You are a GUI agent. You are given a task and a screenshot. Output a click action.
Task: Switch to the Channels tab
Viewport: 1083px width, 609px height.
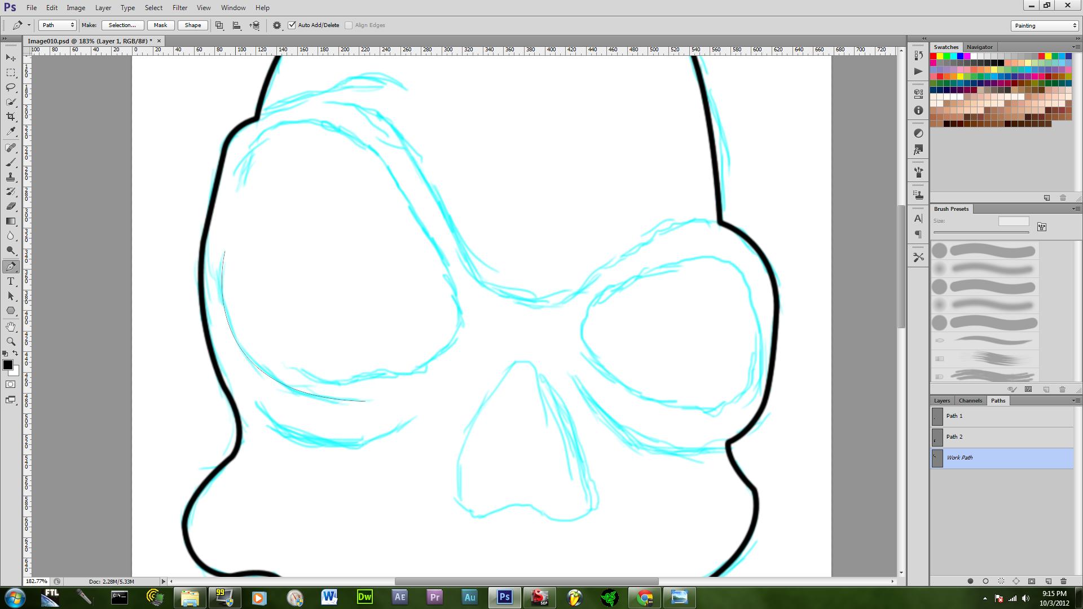(970, 400)
